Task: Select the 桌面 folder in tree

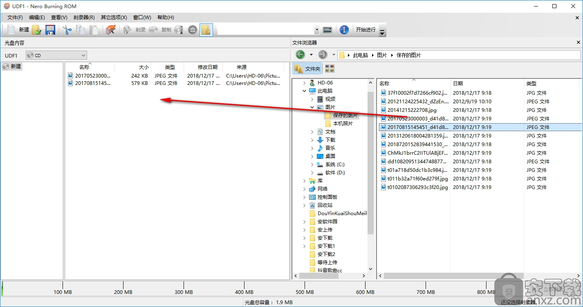Action: (x=330, y=156)
